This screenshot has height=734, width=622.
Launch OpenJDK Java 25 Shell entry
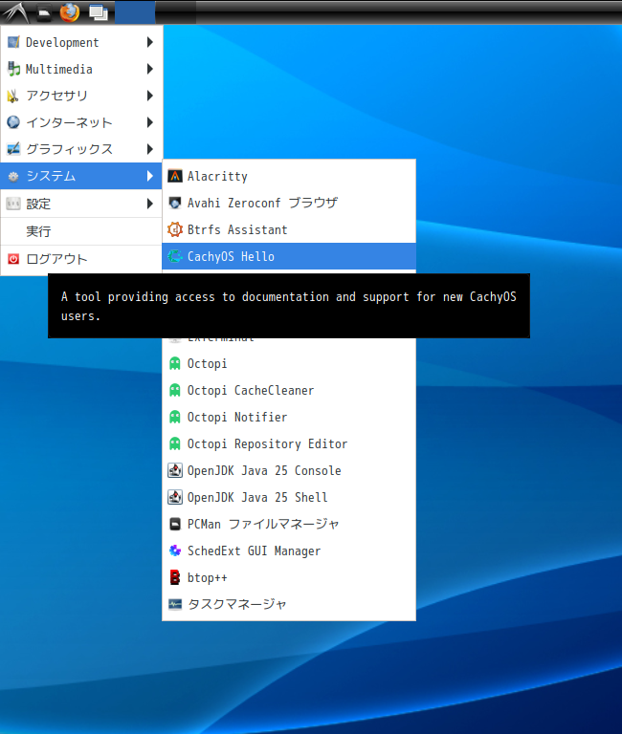tap(289, 497)
